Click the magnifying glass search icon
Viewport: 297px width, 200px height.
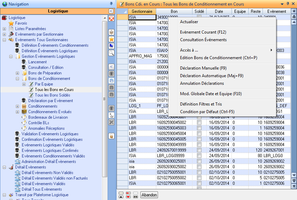111,53
